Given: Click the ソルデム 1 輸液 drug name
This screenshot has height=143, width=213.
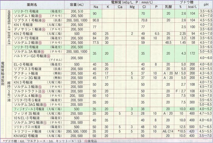Looking at the screenshot, I should (x=26, y=16).
